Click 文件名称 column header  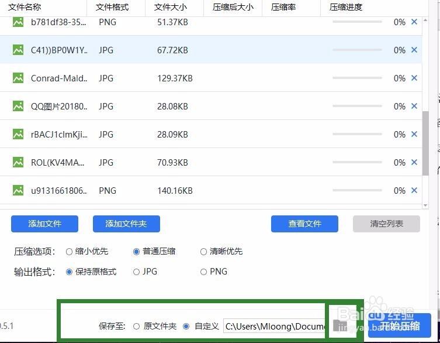point(25,7)
